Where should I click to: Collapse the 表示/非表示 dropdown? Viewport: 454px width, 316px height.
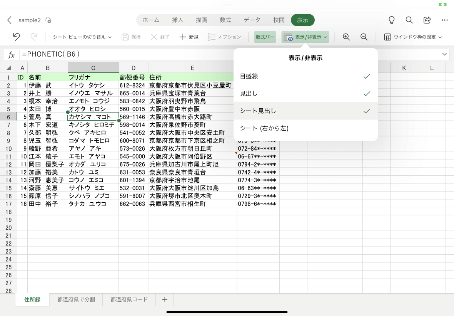(x=305, y=37)
